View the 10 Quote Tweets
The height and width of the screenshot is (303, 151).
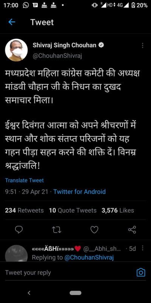72,210
